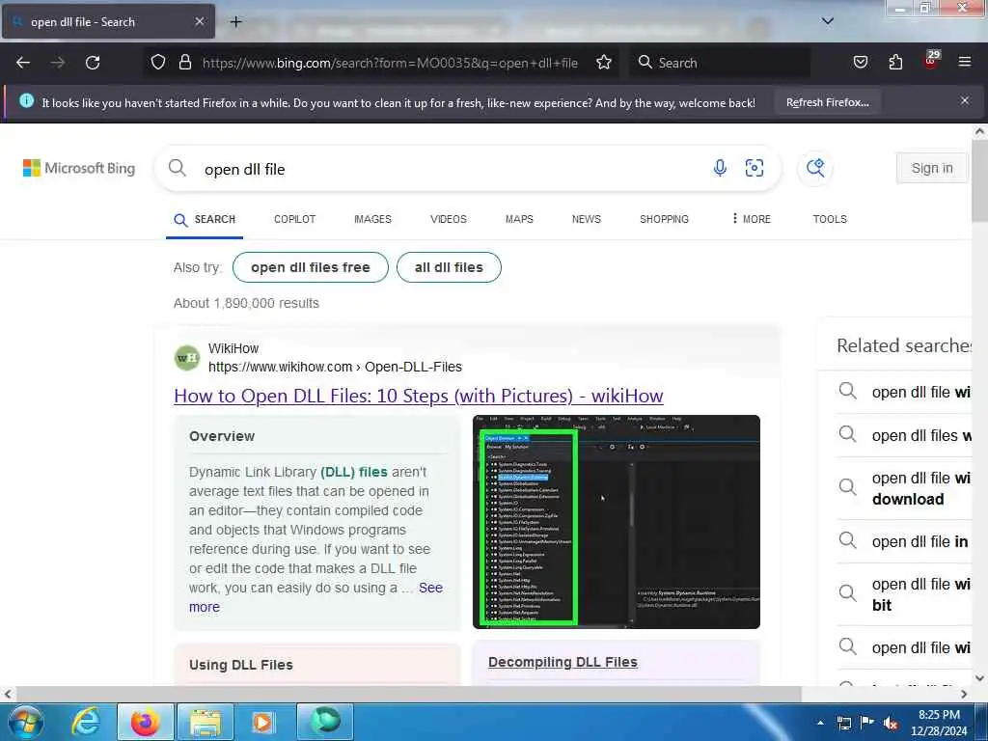Screen dimensions: 988x741
Task: Switch to the SHOPPING tab
Action: (664, 219)
